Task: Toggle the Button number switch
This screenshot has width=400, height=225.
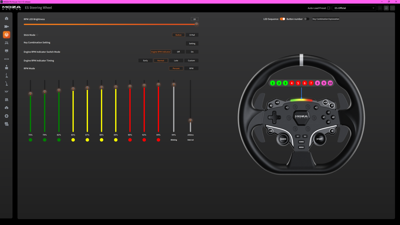Action: pos(307,19)
